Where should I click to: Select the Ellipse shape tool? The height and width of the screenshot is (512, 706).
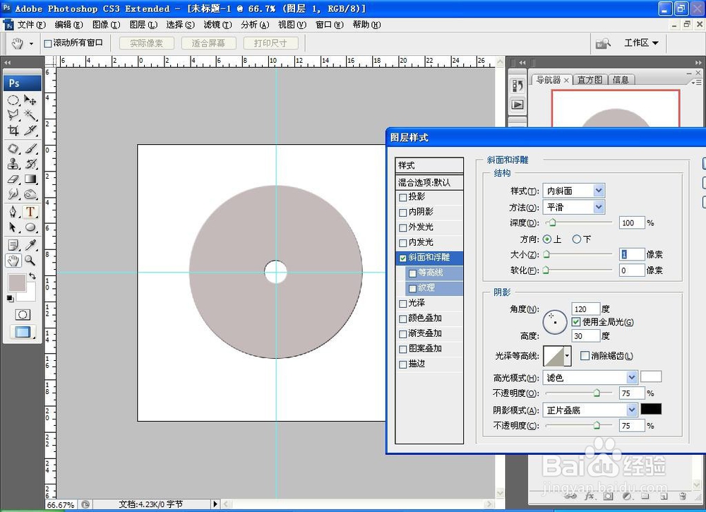coord(30,227)
